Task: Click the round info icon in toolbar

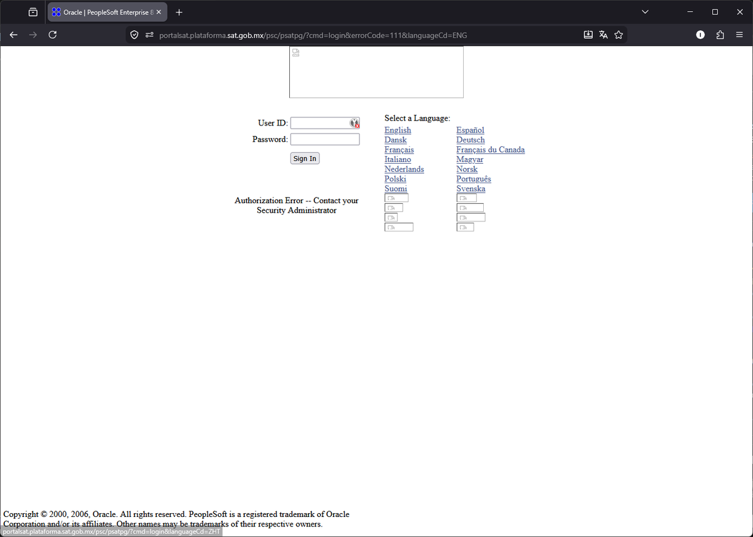Action: (x=700, y=35)
